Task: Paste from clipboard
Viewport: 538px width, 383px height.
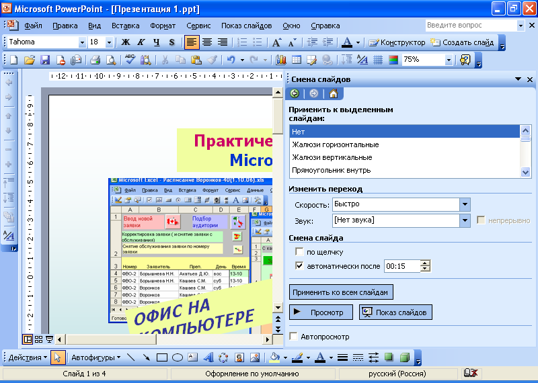Action: coord(196,60)
